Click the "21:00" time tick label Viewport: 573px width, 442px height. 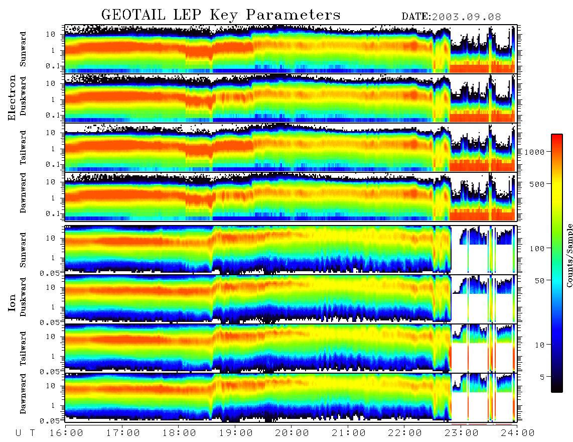pos(349,433)
